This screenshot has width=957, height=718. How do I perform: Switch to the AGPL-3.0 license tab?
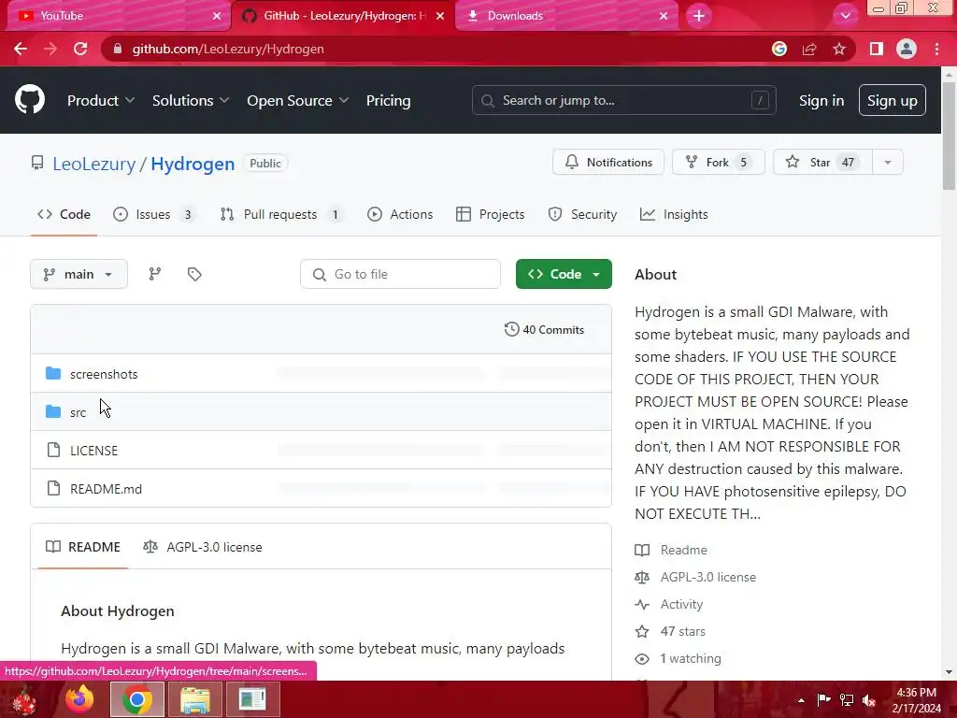coord(203,547)
